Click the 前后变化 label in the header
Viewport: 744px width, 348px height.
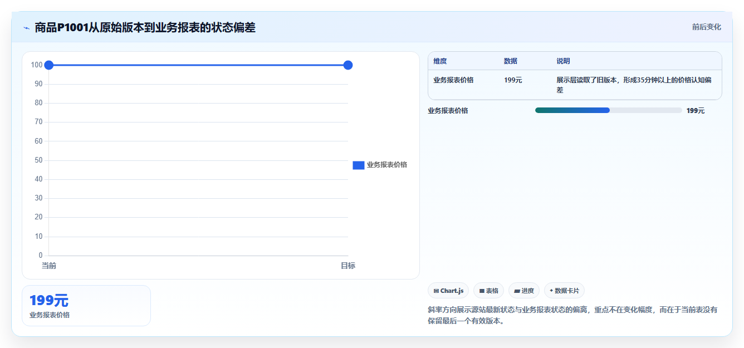(x=706, y=27)
